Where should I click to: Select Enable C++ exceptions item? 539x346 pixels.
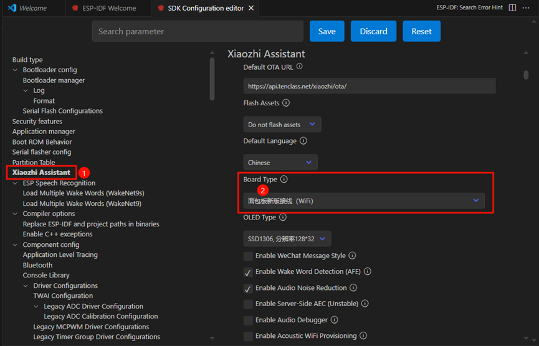(57, 234)
